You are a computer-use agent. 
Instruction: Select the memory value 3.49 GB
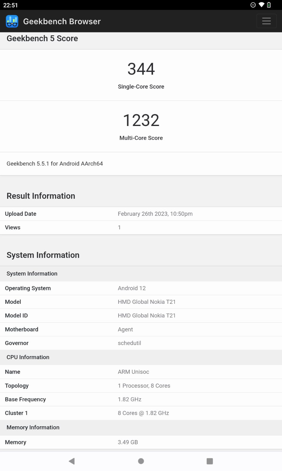(x=128, y=442)
